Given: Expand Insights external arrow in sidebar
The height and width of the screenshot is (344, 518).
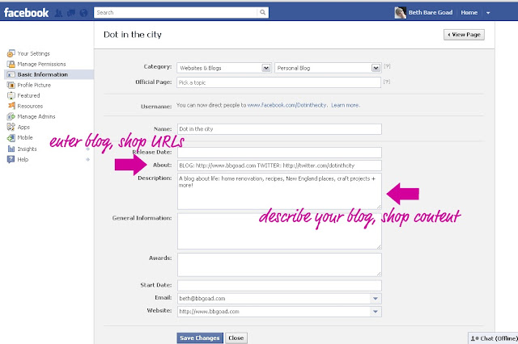Looking at the screenshot, I should (x=88, y=149).
